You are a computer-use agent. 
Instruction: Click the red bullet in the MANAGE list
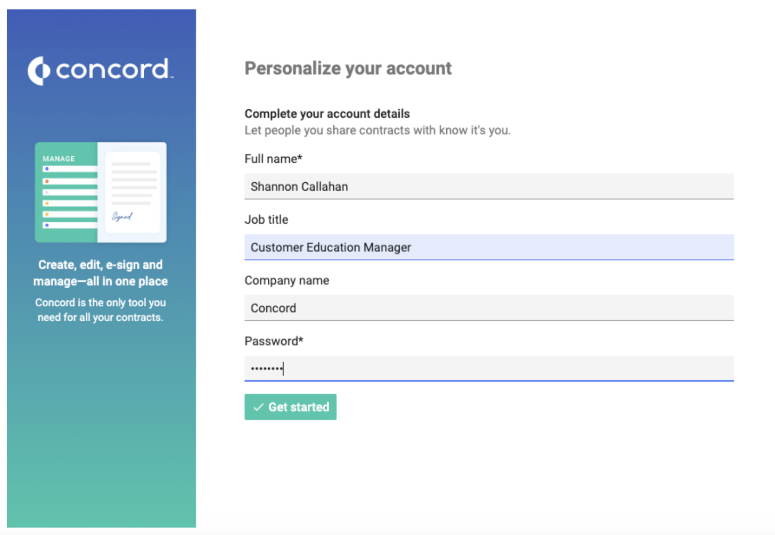[47, 181]
